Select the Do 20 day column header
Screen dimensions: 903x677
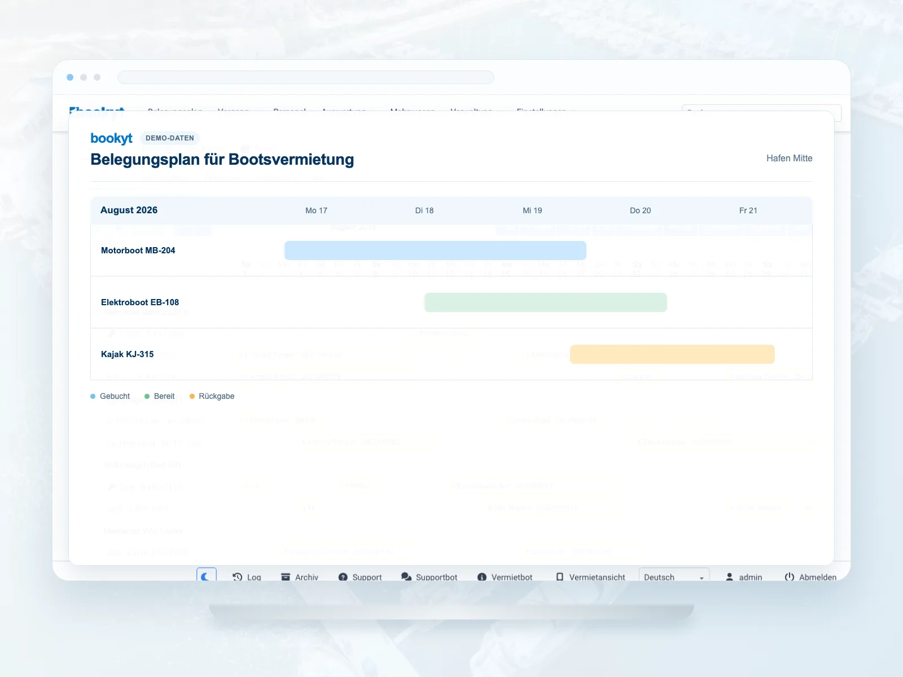641,210
